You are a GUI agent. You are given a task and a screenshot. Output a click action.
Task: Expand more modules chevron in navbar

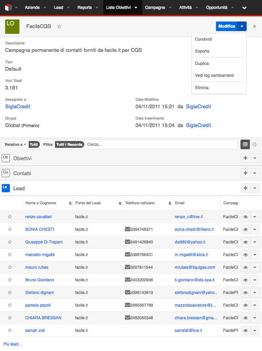point(244,8)
